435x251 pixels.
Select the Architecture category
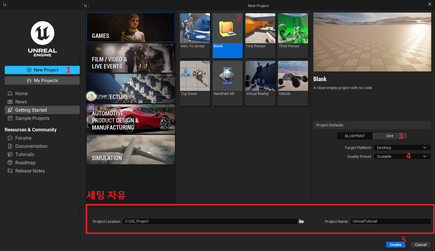pos(131,88)
